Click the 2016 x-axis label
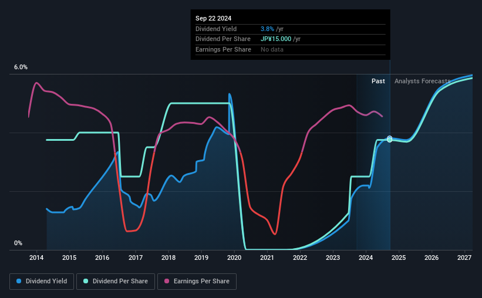This screenshot has width=482, height=298. click(x=102, y=258)
